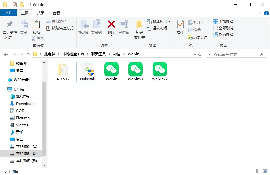270x175 pixels.
Task: Collapse the ribbon with the chevron
Action: pyautogui.click(x=260, y=13)
